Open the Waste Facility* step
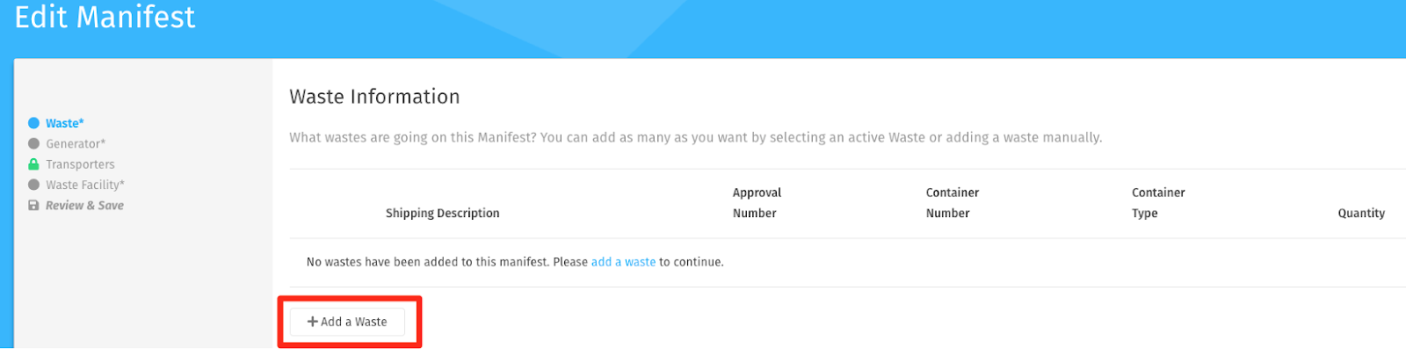This screenshot has height=349, width=1406. (85, 185)
